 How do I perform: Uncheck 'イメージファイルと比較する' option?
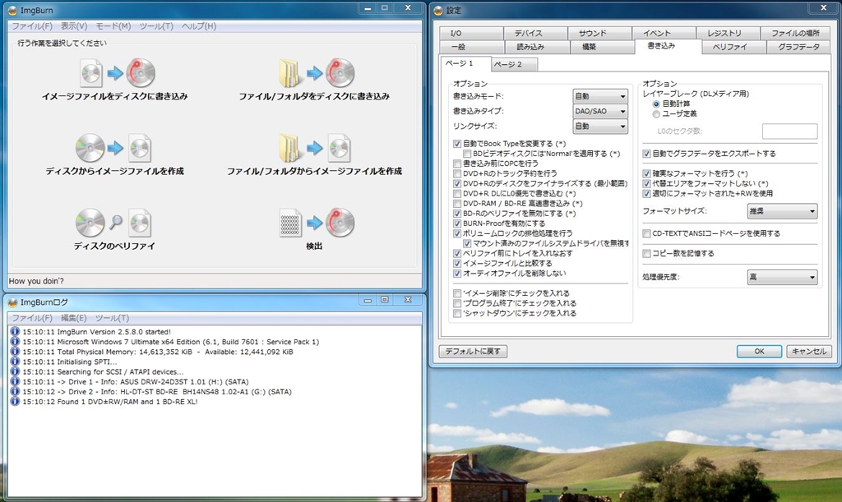457,264
